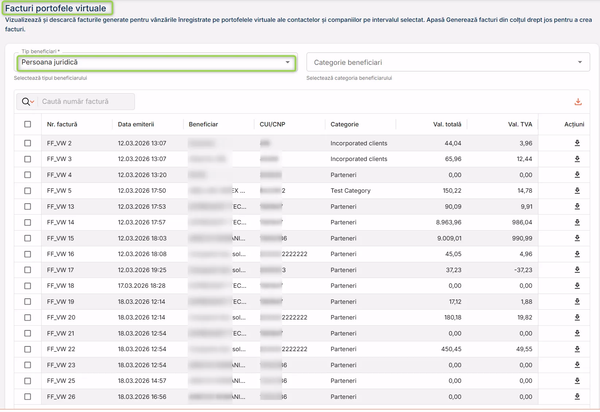The width and height of the screenshot is (600, 412).
Task: Expand the Categorie beneficiari dropdown
Action: pos(448,62)
